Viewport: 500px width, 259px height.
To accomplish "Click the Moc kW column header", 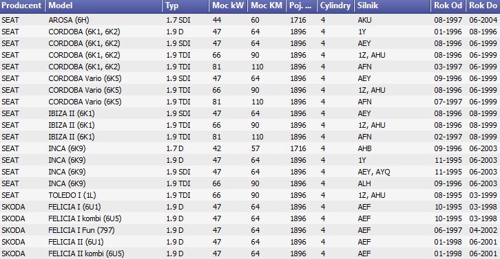I will 228,5.
